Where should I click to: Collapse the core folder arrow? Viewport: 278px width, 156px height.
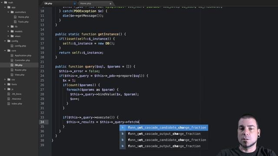(x=5, y=51)
